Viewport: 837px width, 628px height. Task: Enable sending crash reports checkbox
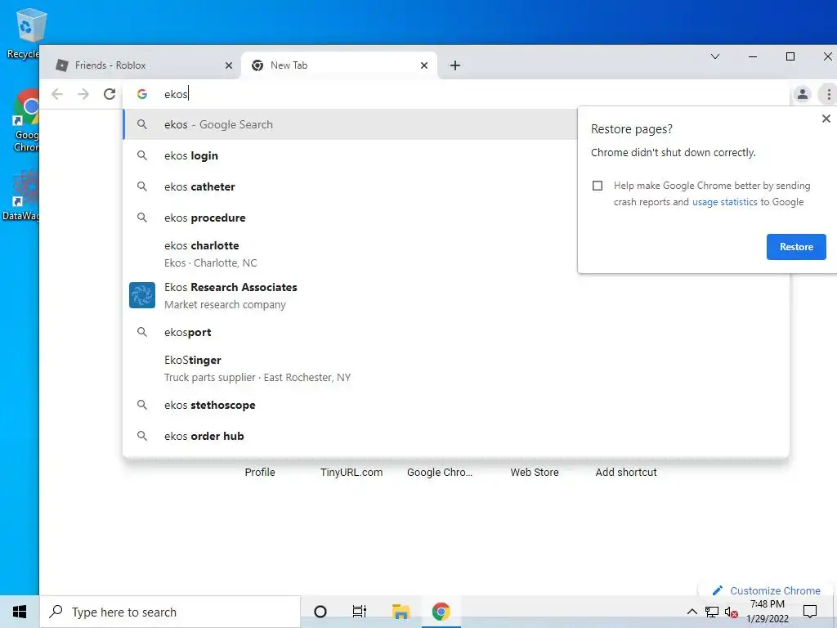[598, 186]
